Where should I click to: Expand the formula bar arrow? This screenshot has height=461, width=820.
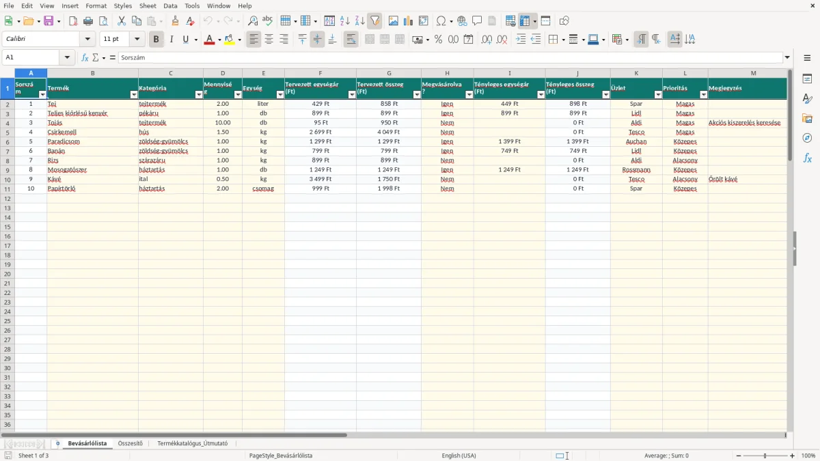pyautogui.click(x=787, y=57)
